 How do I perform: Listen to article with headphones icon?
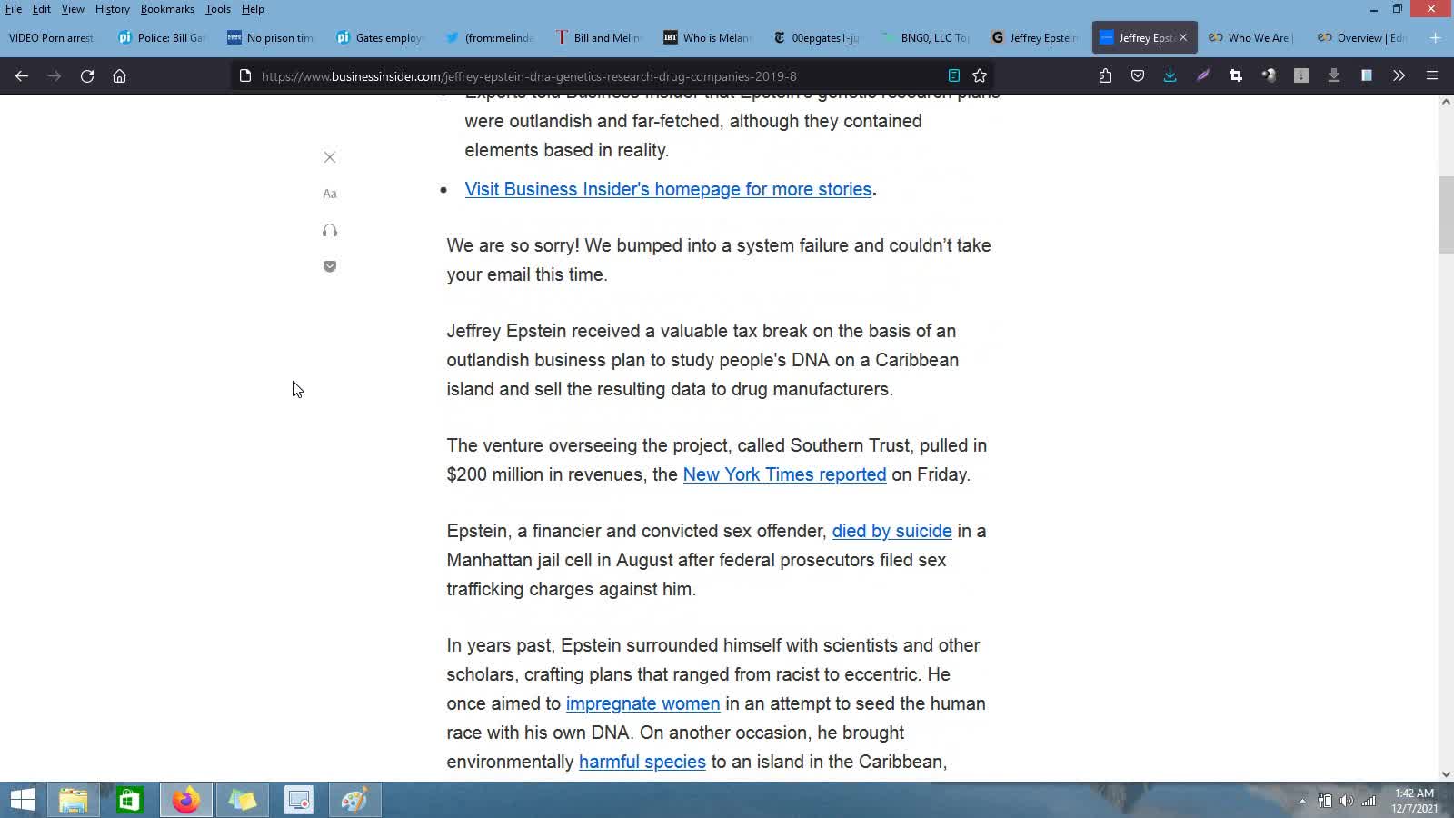(330, 231)
